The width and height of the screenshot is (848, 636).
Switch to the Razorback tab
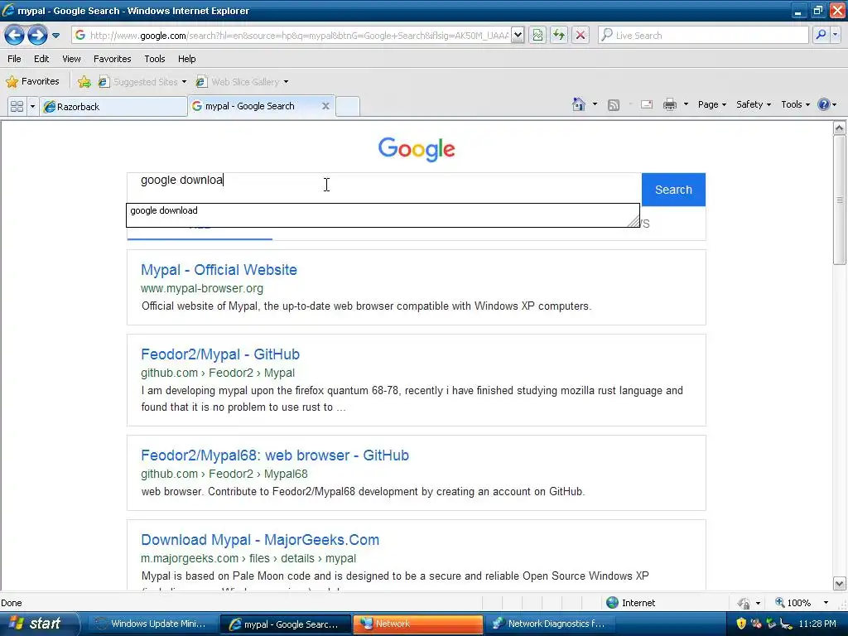pyautogui.click(x=113, y=107)
